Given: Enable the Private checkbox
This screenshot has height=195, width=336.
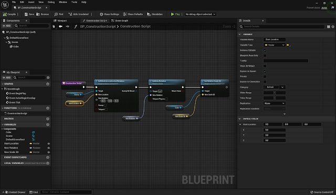Looking at the screenshot, I should tap(265, 77).
